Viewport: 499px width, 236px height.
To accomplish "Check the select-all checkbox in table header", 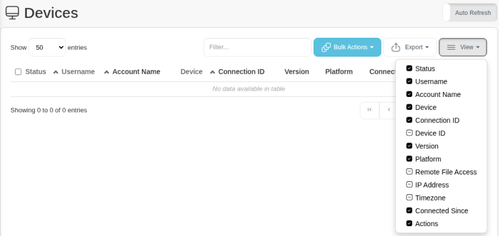I will tap(18, 72).
